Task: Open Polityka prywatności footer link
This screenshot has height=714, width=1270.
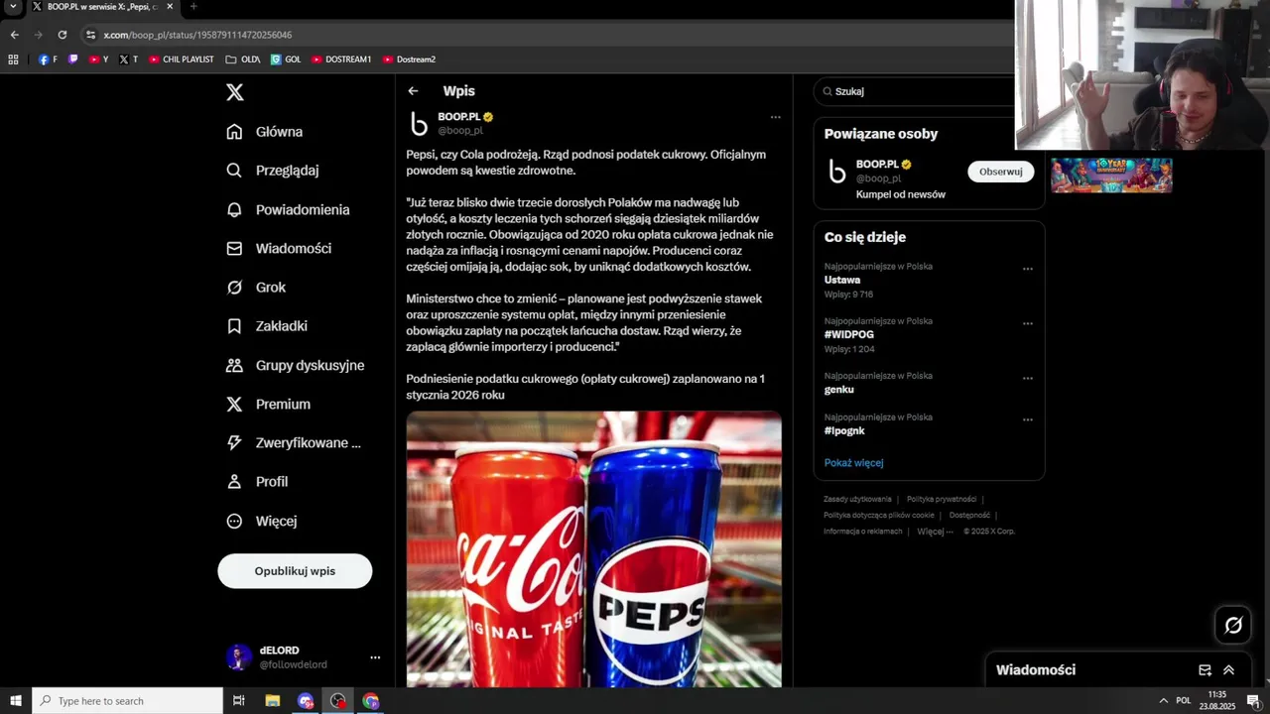Action: pos(942,499)
